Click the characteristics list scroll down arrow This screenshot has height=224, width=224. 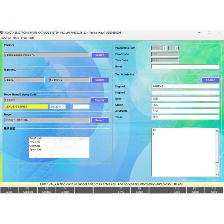(x=217, y=174)
